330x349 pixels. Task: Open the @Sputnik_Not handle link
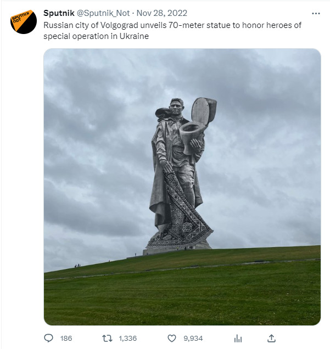[103, 13]
